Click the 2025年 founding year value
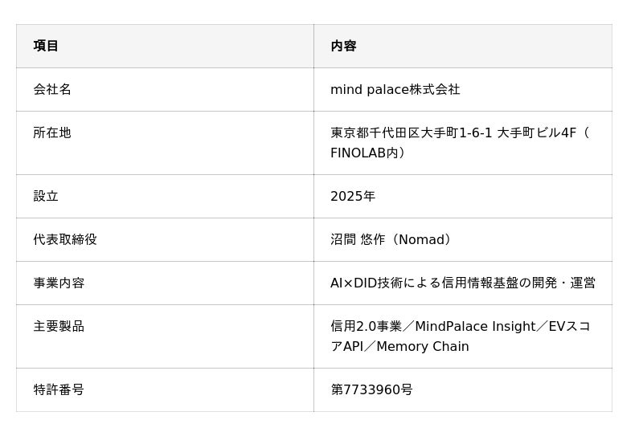 click(x=352, y=196)
